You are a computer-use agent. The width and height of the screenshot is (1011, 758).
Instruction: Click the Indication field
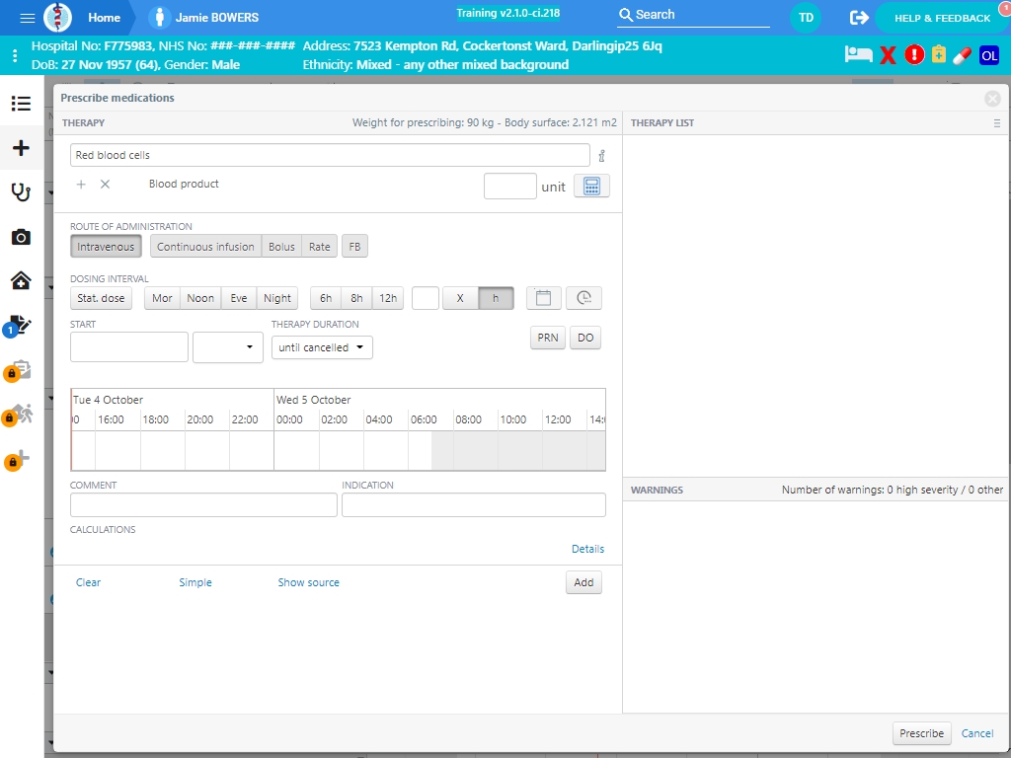click(474, 504)
